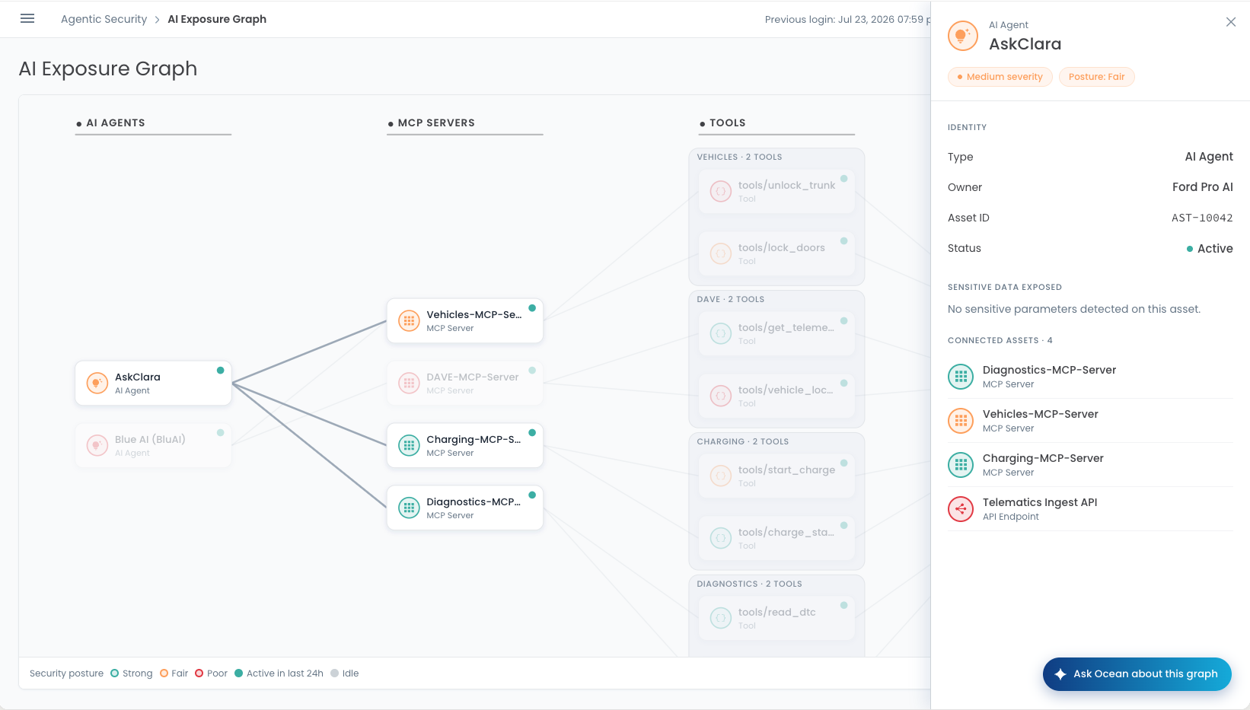The width and height of the screenshot is (1250, 710).
Task: Click the no sensitive parameters message
Action: (x=1074, y=309)
